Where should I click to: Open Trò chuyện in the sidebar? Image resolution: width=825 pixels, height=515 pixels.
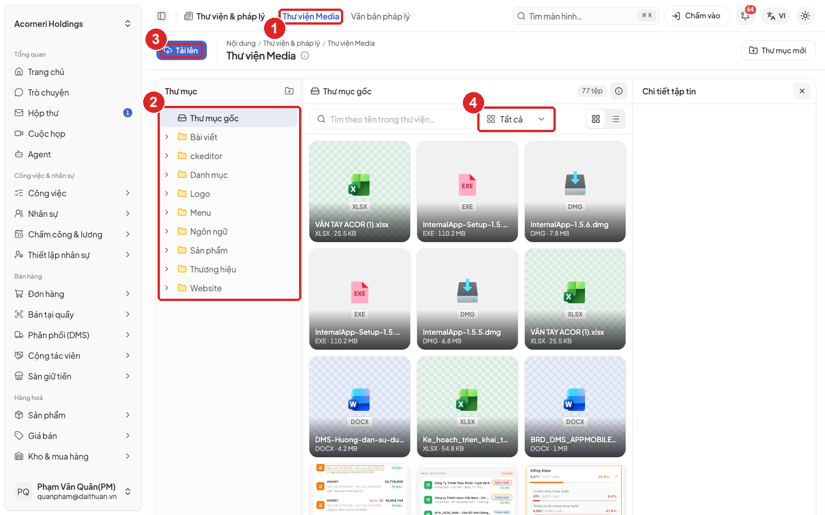[73, 92]
